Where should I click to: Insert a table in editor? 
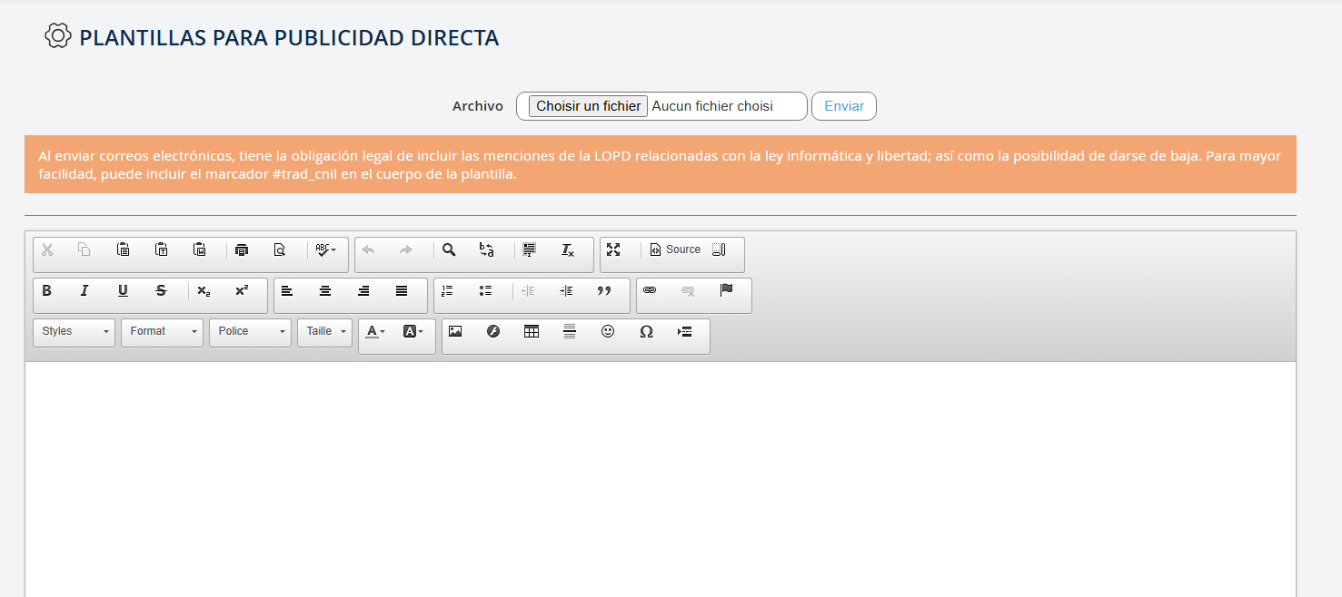coord(532,332)
